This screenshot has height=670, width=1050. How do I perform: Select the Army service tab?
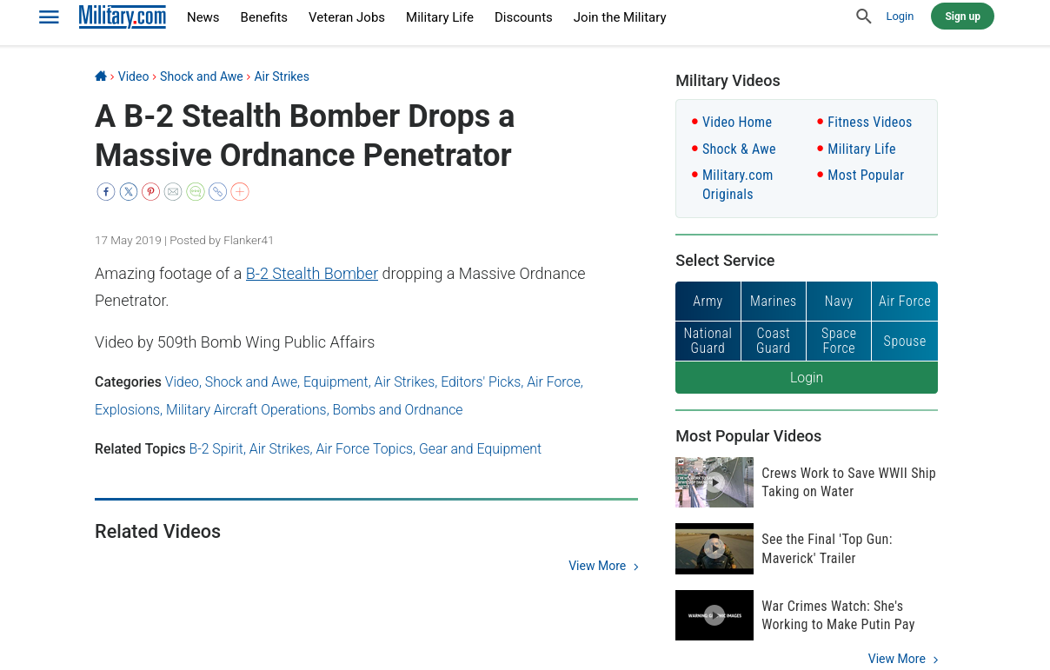pos(708,302)
